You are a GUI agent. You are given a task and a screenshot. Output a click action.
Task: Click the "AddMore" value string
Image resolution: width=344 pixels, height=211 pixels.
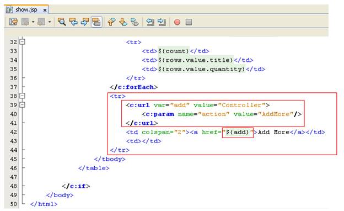click(x=276, y=114)
